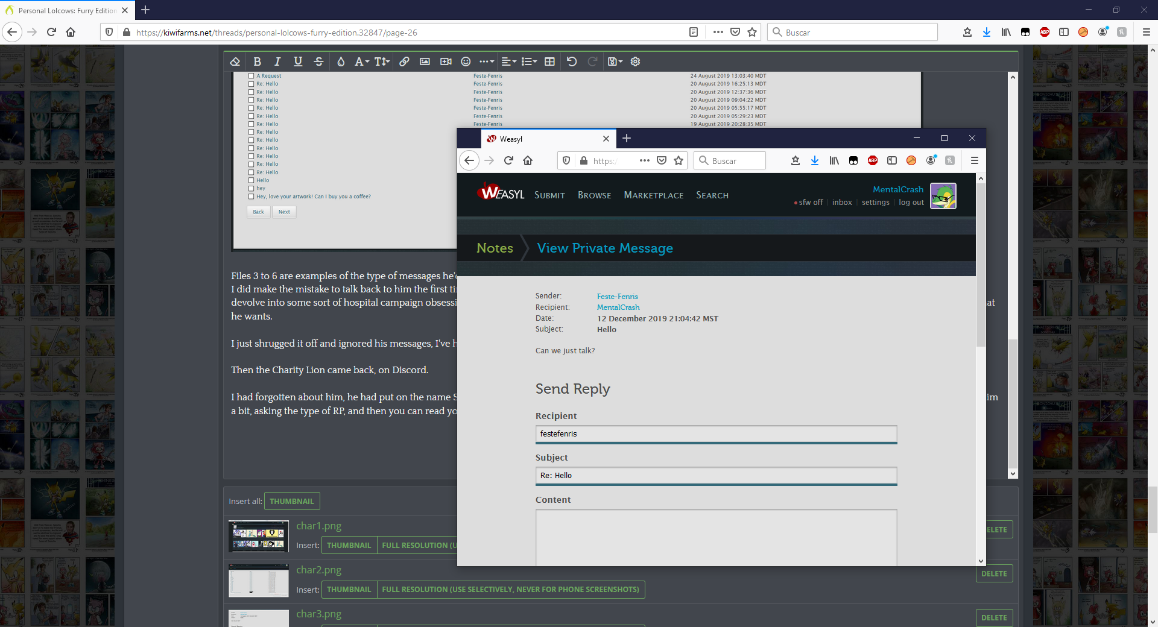Click AdBlock Plus icon in Weasyl window
Image resolution: width=1158 pixels, height=627 pixels.
point(873,160)
